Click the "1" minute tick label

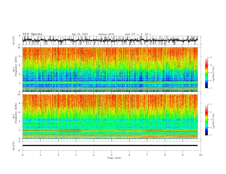[x=40, y=155]
